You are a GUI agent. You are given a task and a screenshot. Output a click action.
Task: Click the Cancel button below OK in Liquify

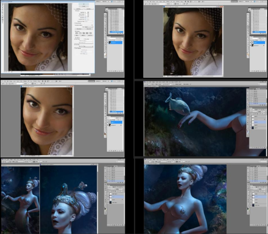tap(84, 6)
